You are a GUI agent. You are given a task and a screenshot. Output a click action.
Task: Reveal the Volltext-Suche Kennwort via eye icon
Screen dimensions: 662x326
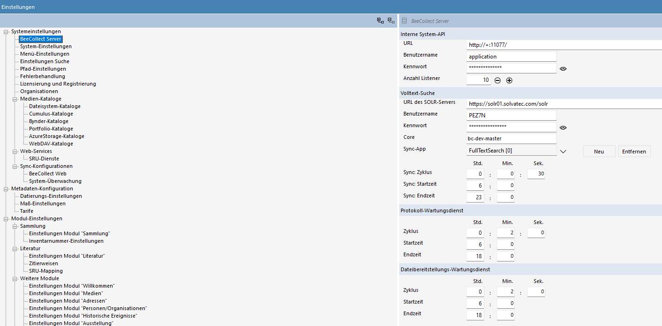[563, 128]
